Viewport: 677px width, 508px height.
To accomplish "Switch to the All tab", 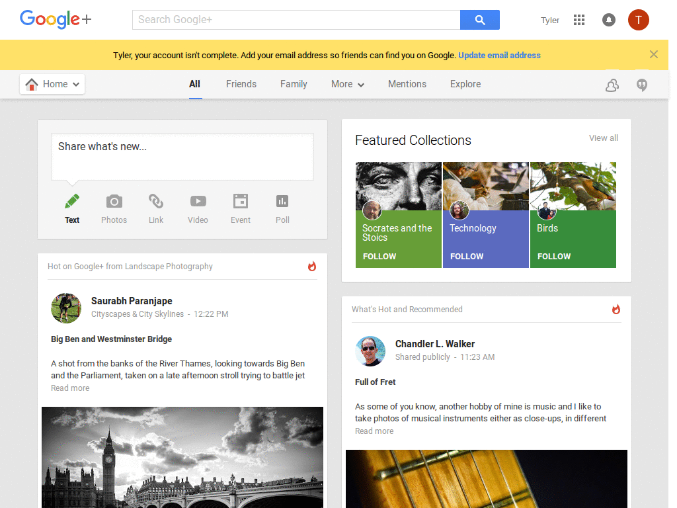I will [x=195, y=84].
